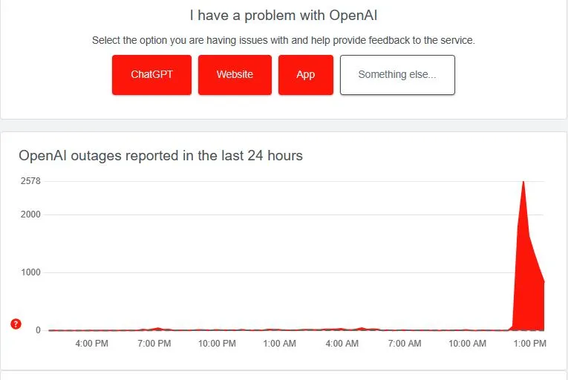Open the Something else... option
The width and height of the screenshot is (568, 380).
(x=397, y=75)
